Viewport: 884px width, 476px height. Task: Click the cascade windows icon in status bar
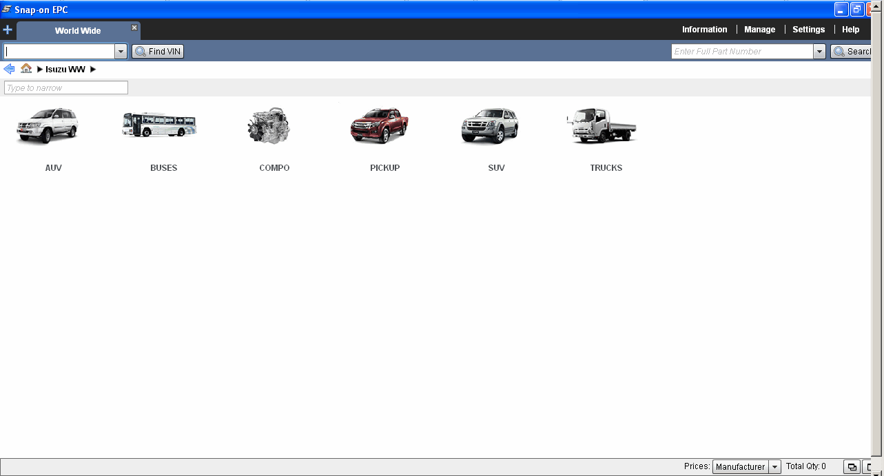pos(852,467)
